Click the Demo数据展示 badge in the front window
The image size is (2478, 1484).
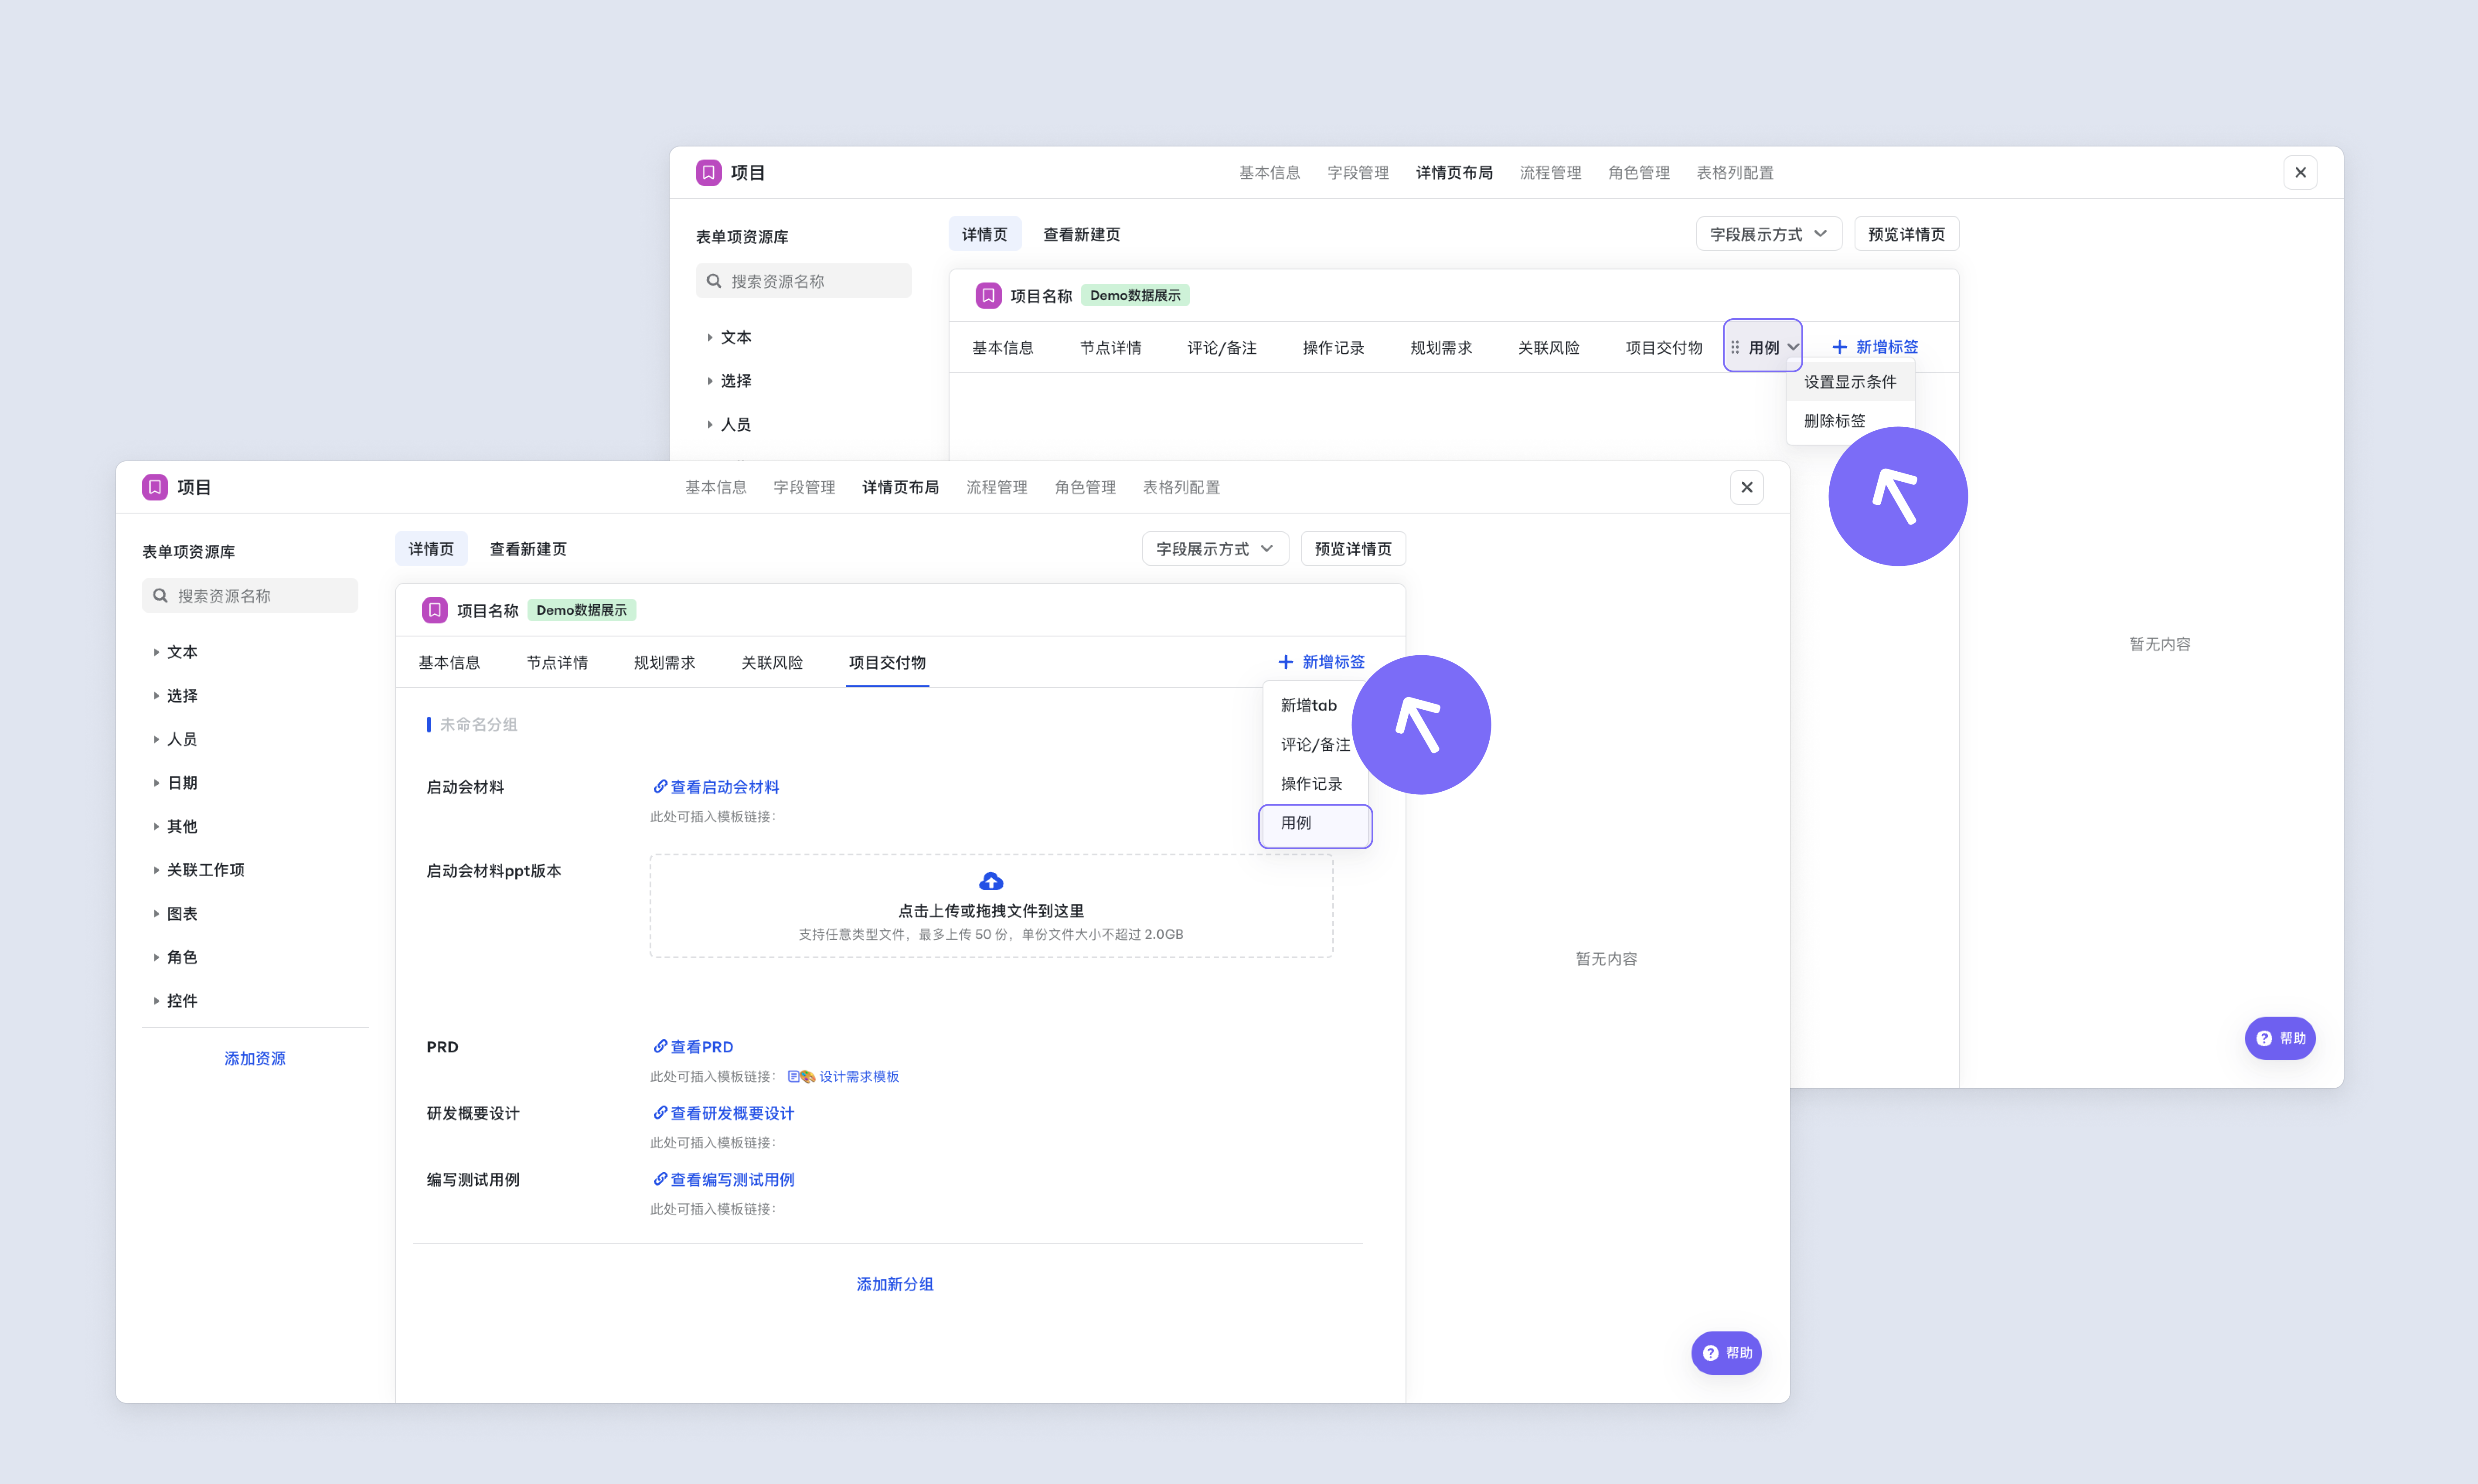[582, 610]
